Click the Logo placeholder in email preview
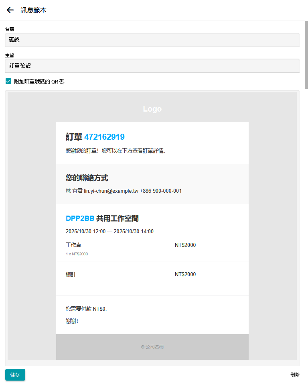The width and height of the screenshot is (308, 383). pyautogui.click(x=152, y=109)
